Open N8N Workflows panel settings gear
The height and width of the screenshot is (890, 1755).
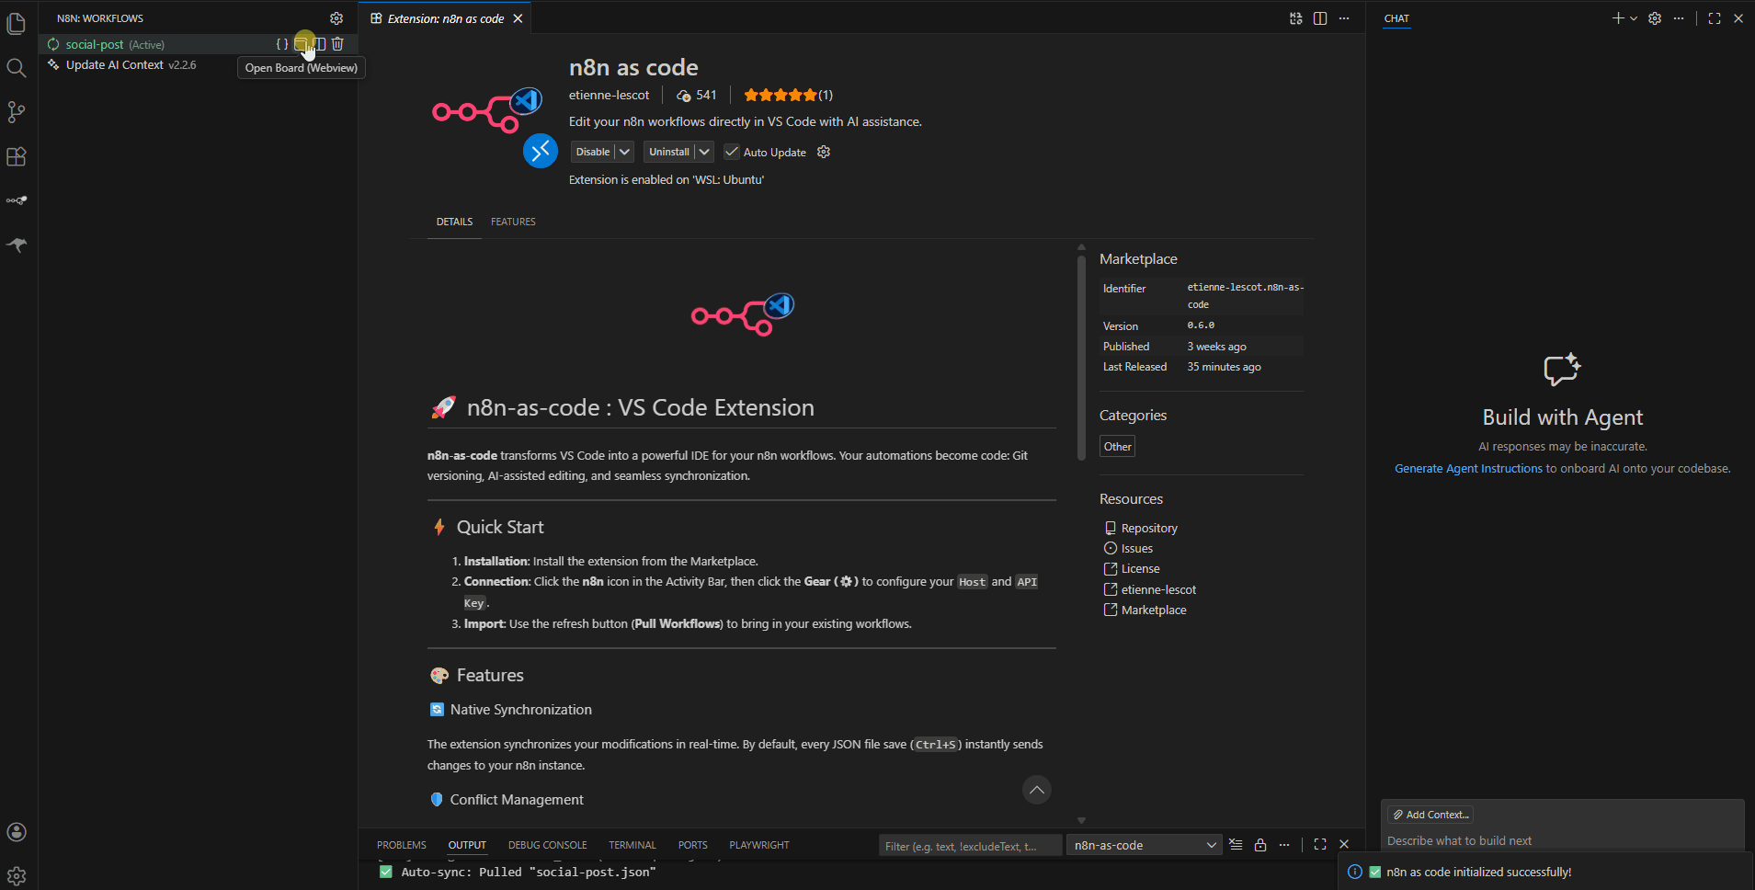336,17
